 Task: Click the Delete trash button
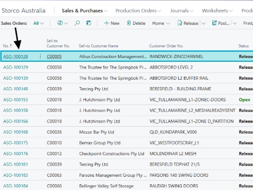136,23
